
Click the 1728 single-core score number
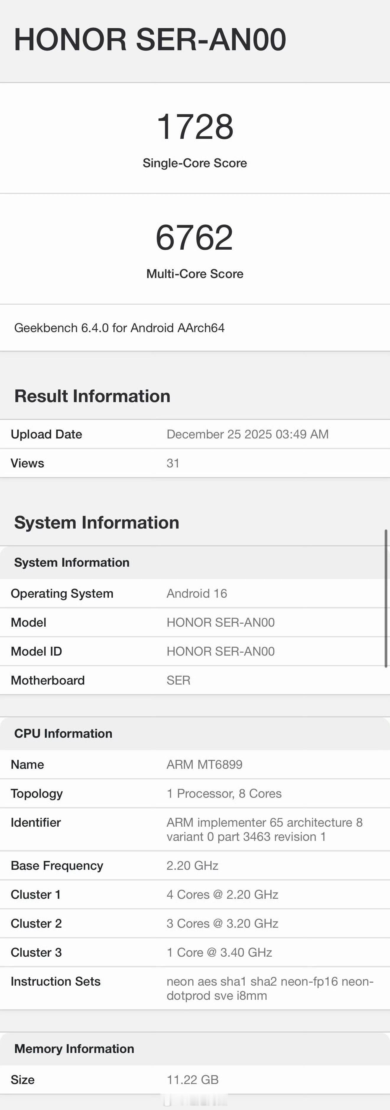click(x=195, y=127)
